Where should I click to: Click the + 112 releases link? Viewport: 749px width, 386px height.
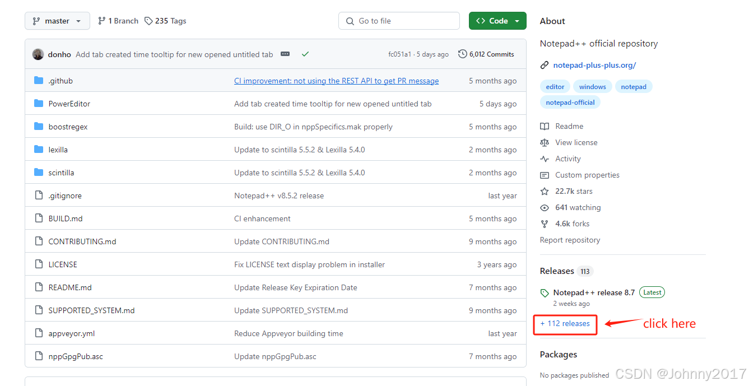click(565, 323)
